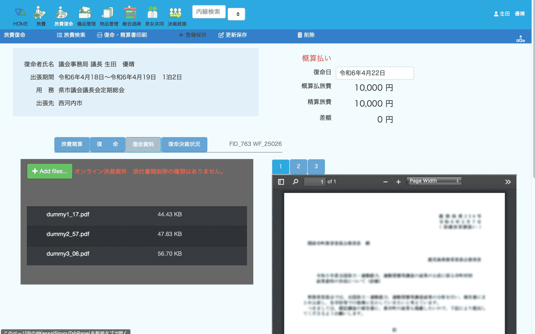
Task: Open the 総合過疎 module icon
Action: click(131, 16)
